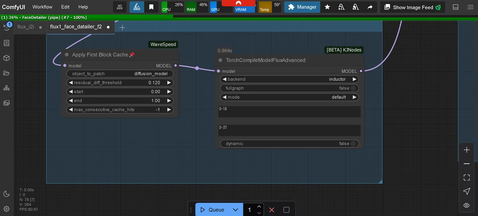Open the node tree hierarchy sidebar icon
The image size is (478, 216).
click(6, 88)
